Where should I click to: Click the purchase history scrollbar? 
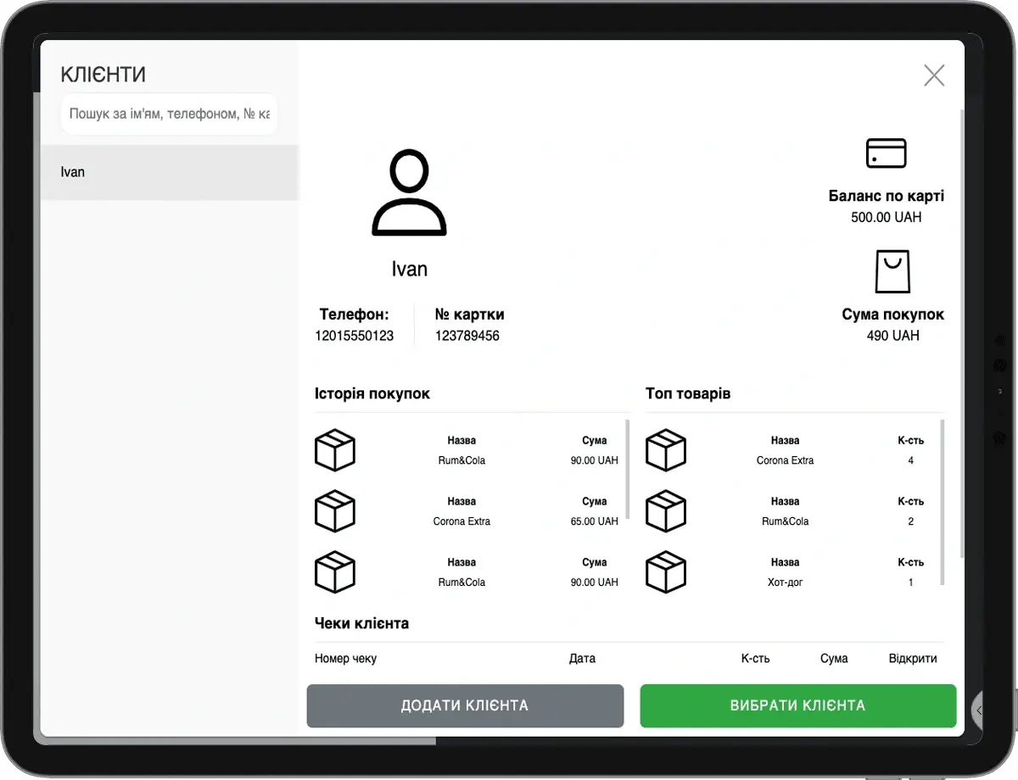[x=628, y=468]
